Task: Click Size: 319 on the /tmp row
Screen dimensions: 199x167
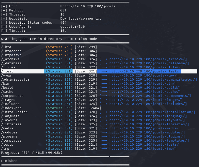Action: point(86,148)
